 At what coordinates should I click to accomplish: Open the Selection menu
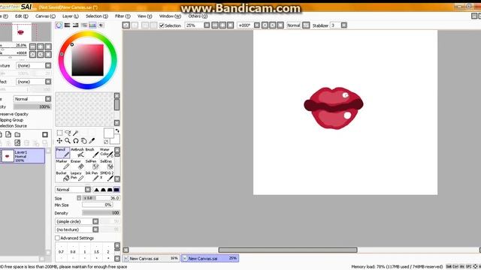(97, 16)
